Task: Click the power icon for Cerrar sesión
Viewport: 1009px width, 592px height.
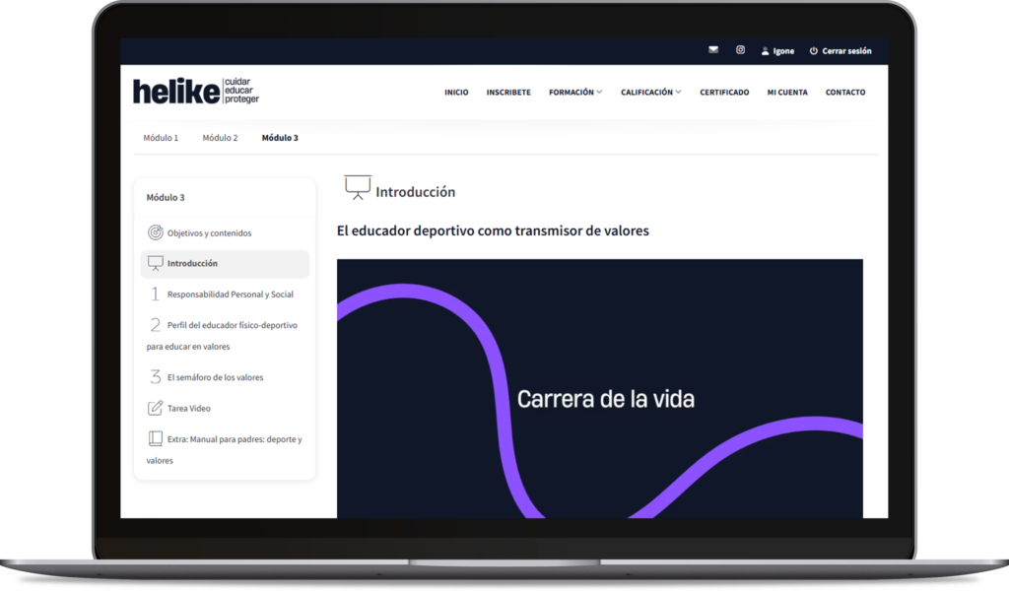Action: pyautogui.click(x=814, y=51)
